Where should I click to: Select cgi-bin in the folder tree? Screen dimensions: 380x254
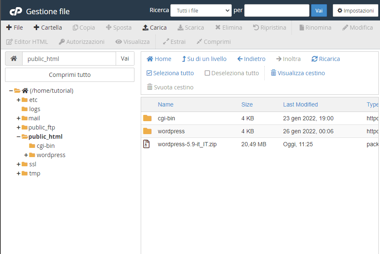tap(46, 146)
